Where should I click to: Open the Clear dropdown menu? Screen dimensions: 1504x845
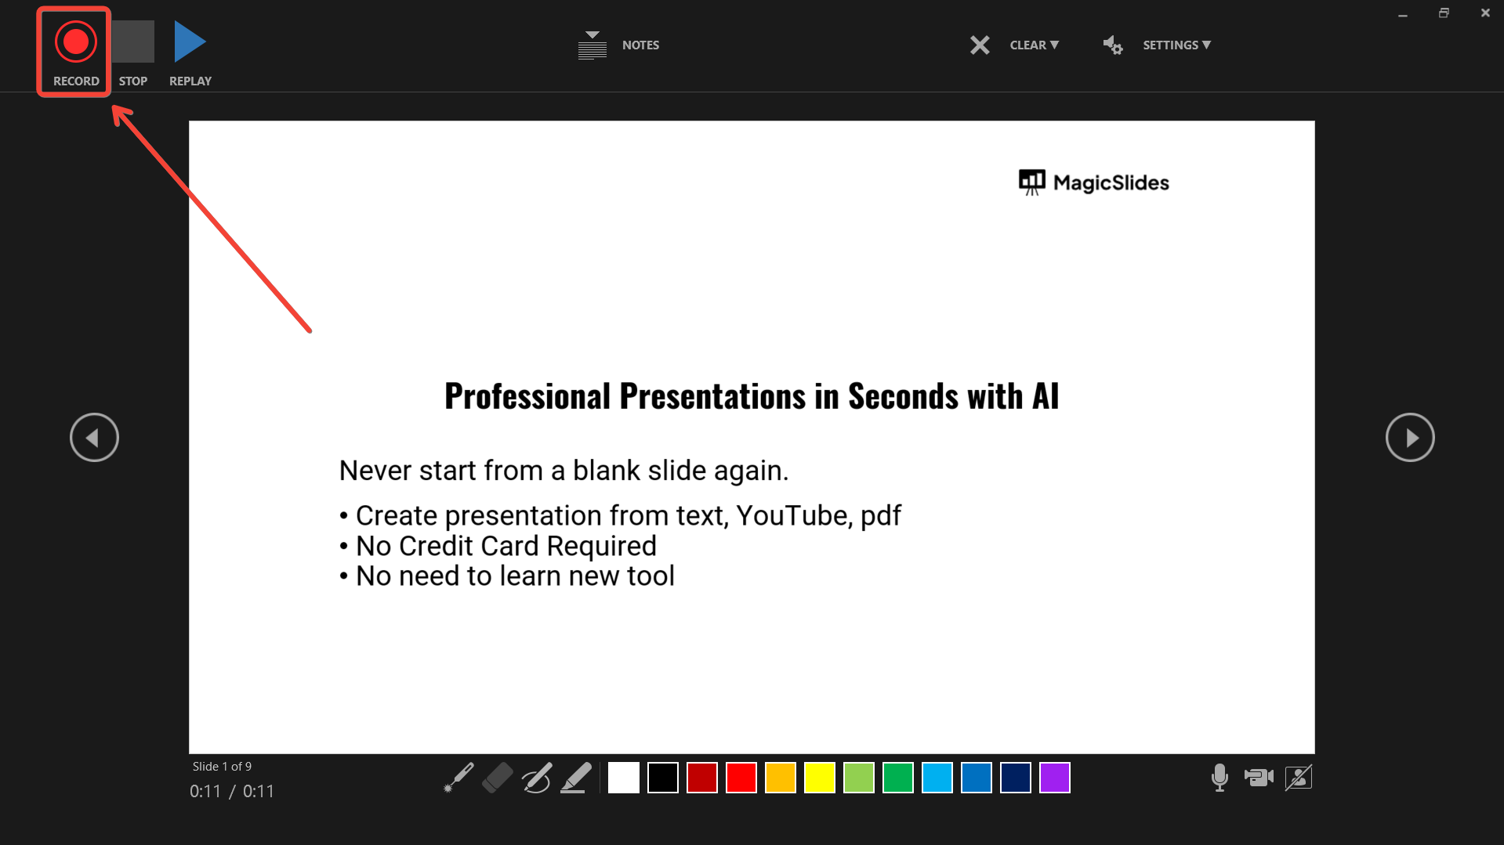coord(1035,45)
